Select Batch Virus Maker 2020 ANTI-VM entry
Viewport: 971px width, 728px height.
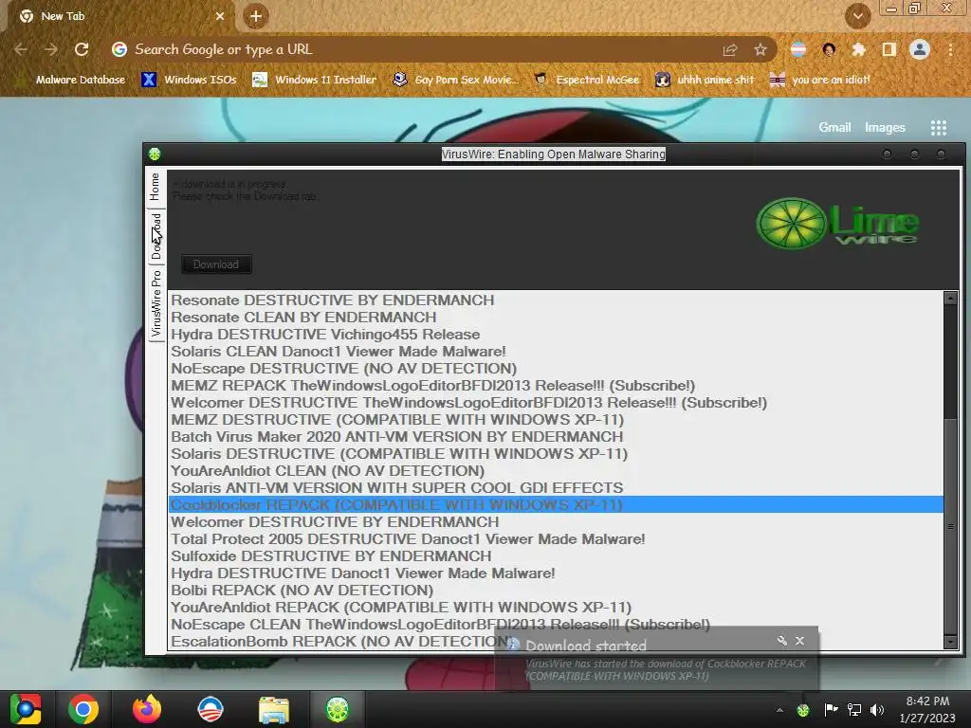point(556,437)
